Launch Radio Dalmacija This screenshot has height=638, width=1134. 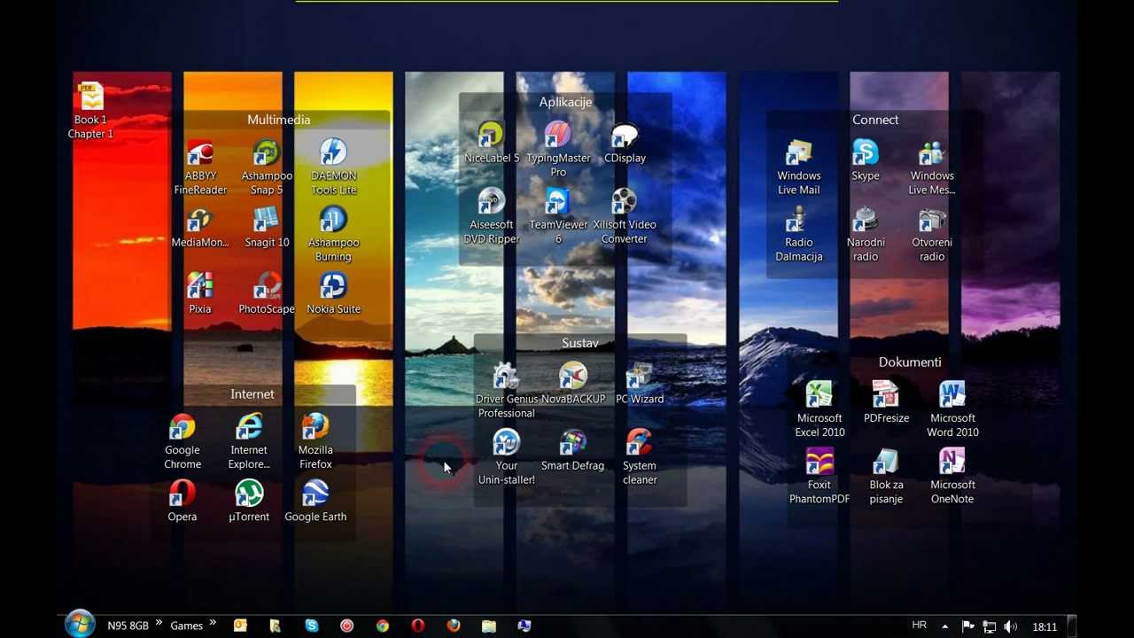click(x=798, y=234)
